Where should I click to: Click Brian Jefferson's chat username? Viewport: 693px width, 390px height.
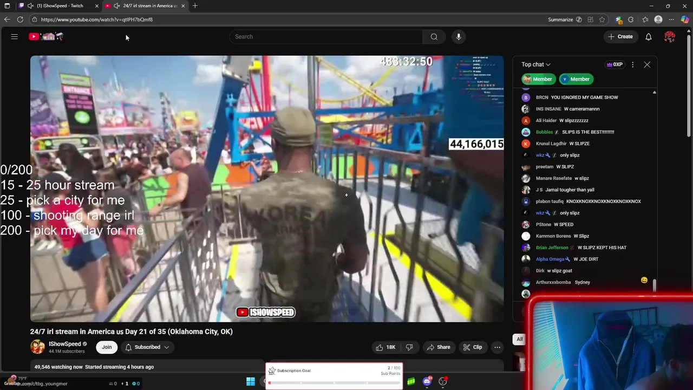click(552, 248)
